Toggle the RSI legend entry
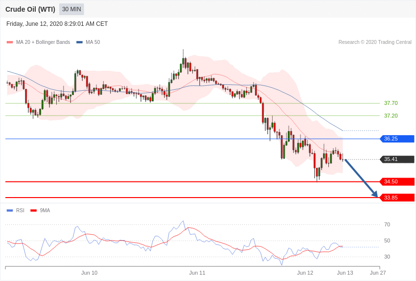The height and width of the screenshot is (281, 416). pyautogui.click(x=16, y=211)
